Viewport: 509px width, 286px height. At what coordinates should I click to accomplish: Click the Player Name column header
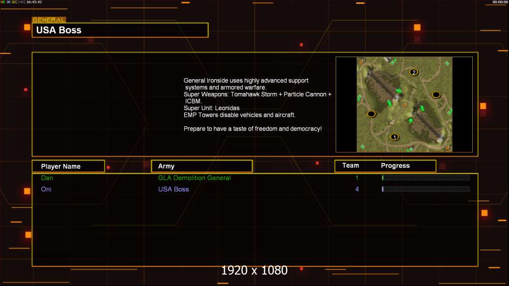pos(68,166)
